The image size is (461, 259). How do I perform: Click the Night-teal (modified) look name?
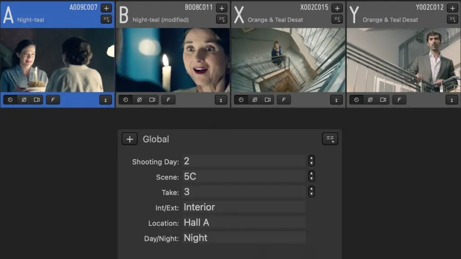161,20
